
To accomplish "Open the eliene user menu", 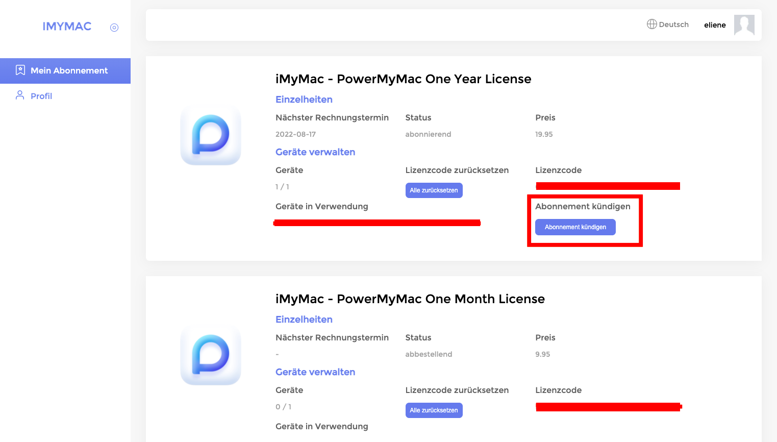I will (715, 25).
